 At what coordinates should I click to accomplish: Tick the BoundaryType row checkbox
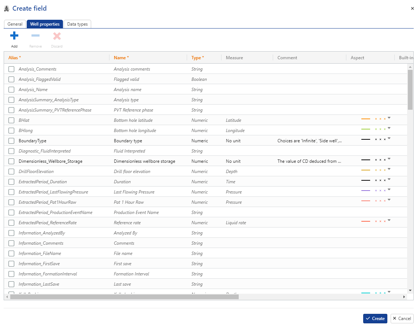pyautogui.click(x=11, y=141)
